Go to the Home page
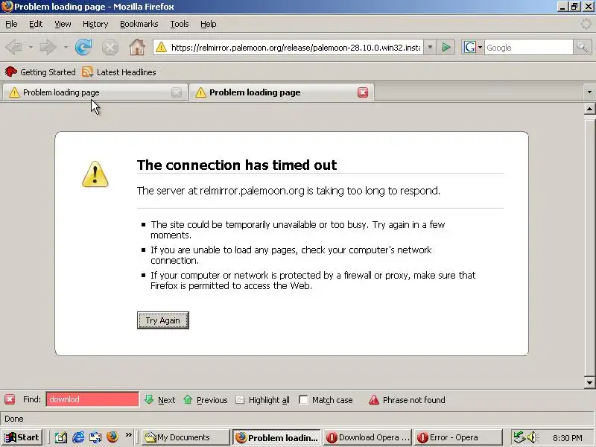Viewport: 596px width, 447px height. pyautogui.click(x=137, y=48)
